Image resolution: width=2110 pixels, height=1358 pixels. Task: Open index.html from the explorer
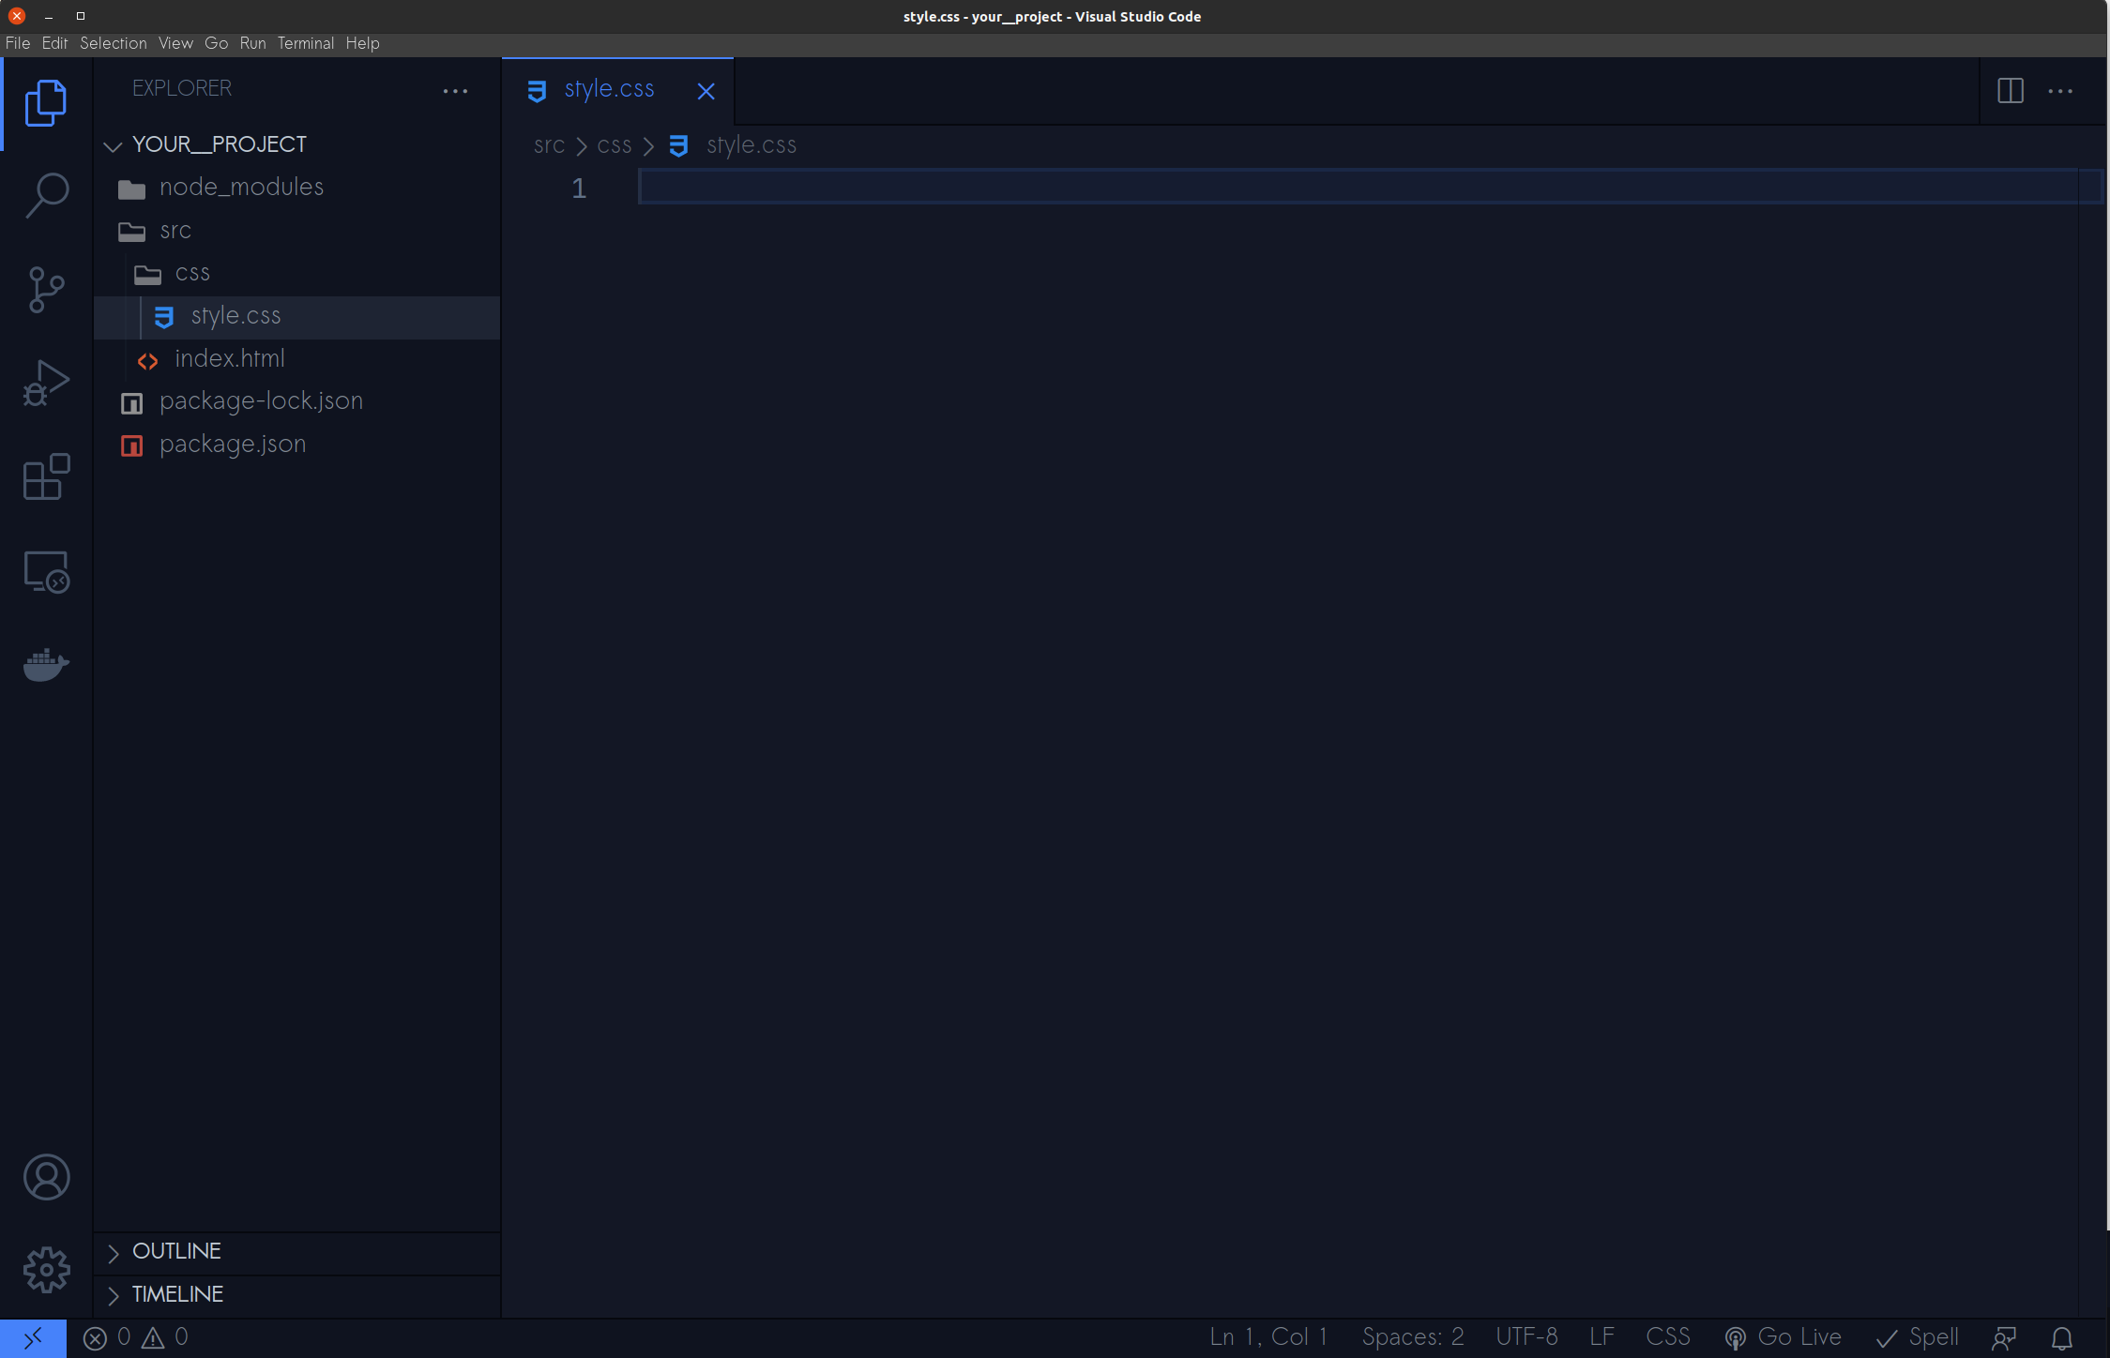click(296, 359)
